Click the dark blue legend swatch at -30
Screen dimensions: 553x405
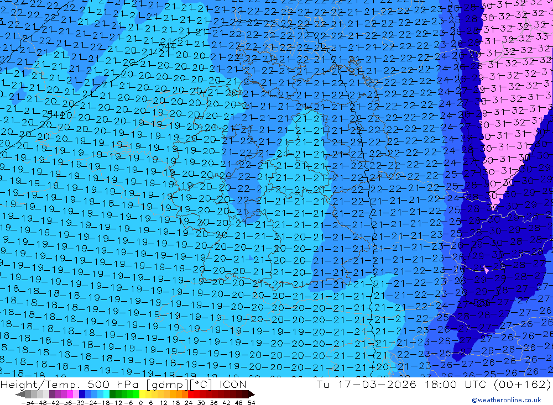click(x=82, y=394)
